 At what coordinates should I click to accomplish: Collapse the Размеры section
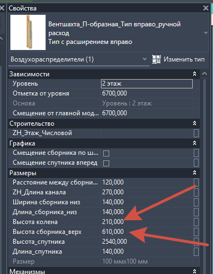pyautogui.click(x=194, y=173)
